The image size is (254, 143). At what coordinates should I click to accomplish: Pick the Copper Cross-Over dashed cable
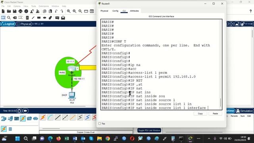click(65, 118)
